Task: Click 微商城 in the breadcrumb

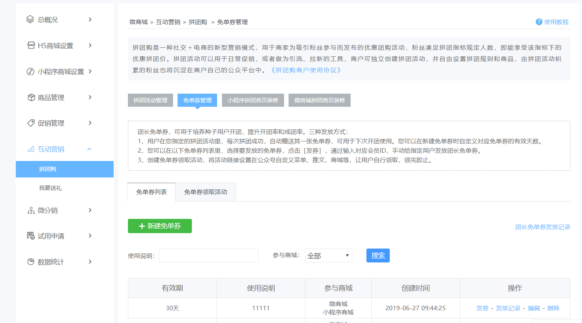Action: [x=138, y=22]
